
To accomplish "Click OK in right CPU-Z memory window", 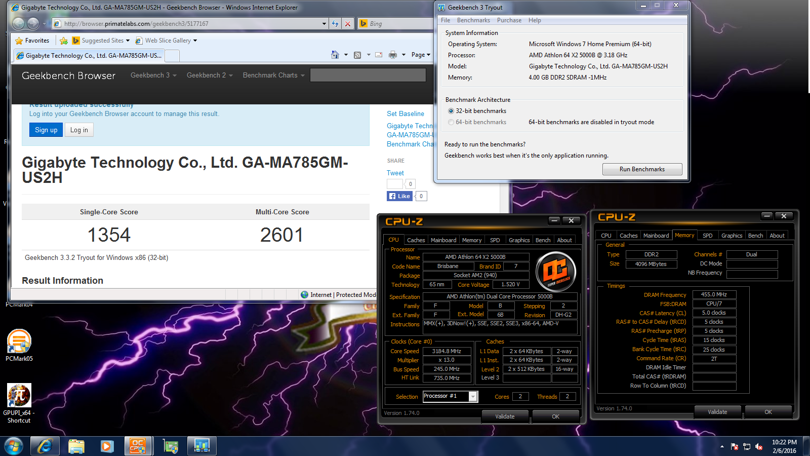I will (x=768, y=412).
